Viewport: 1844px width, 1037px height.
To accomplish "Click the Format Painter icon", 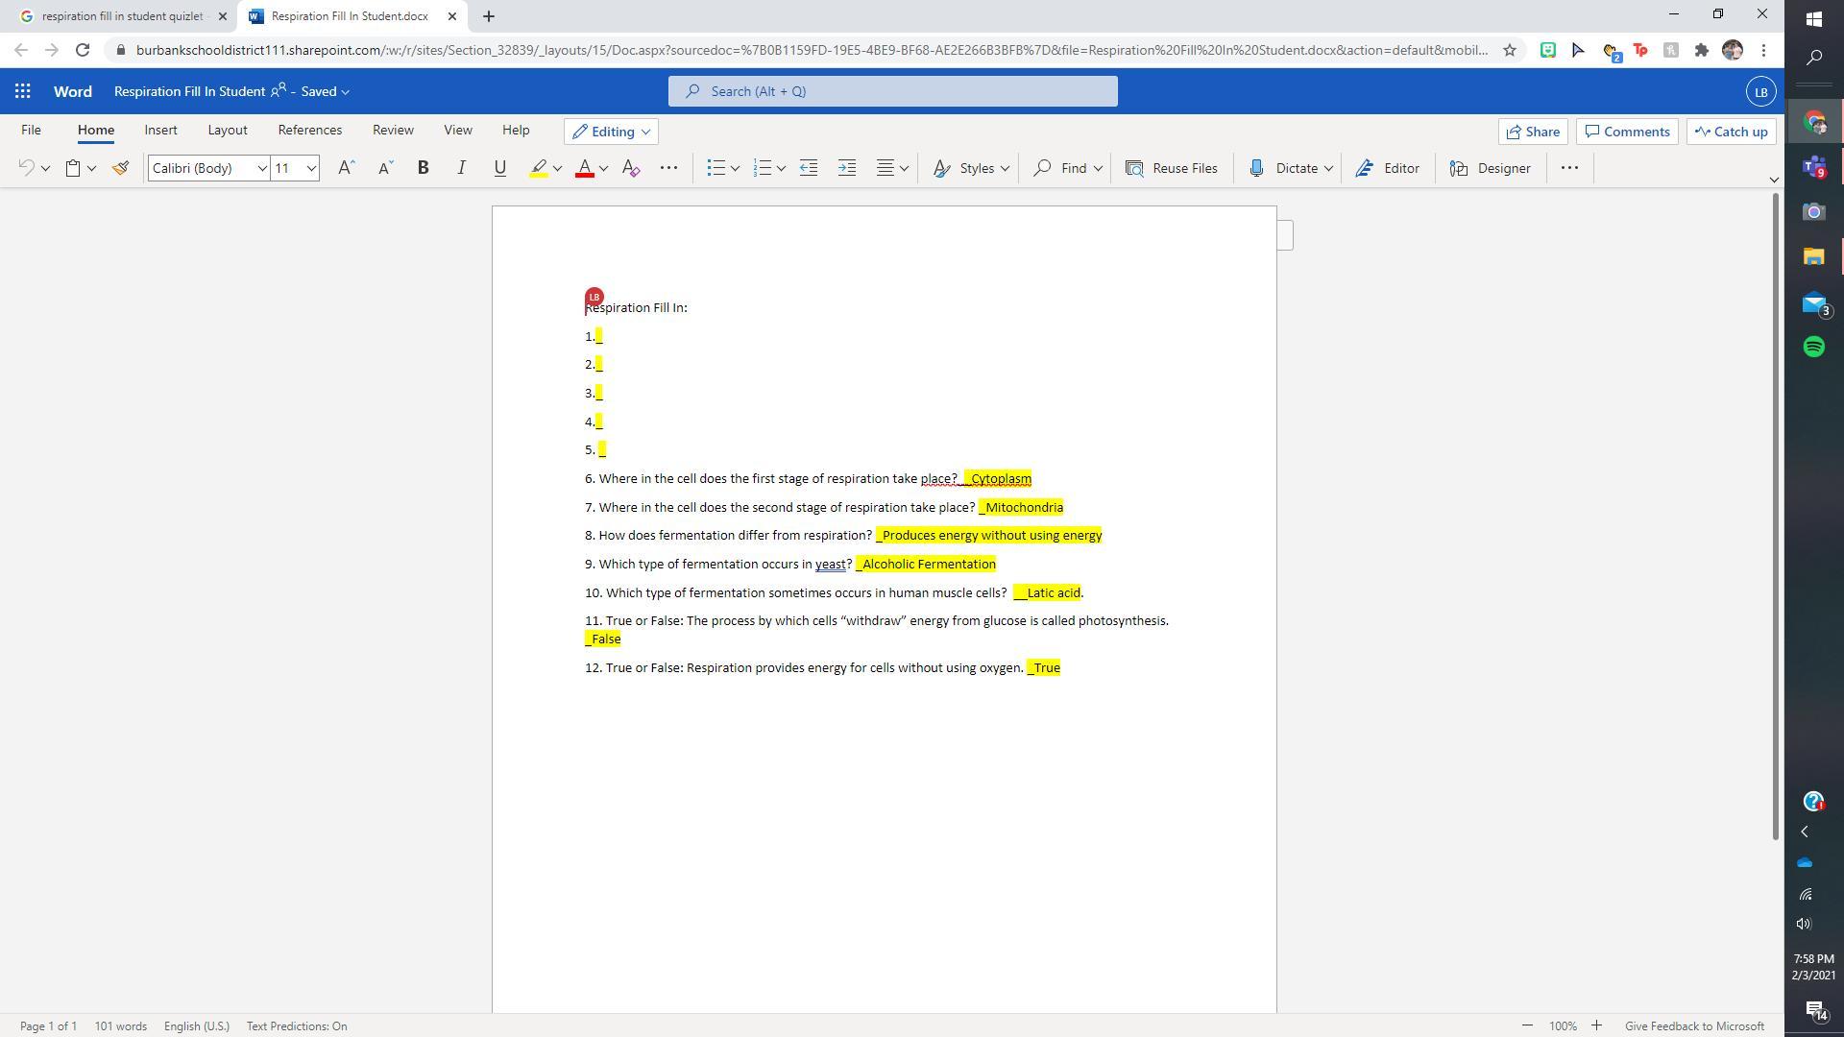I will [x=120, y=168].
